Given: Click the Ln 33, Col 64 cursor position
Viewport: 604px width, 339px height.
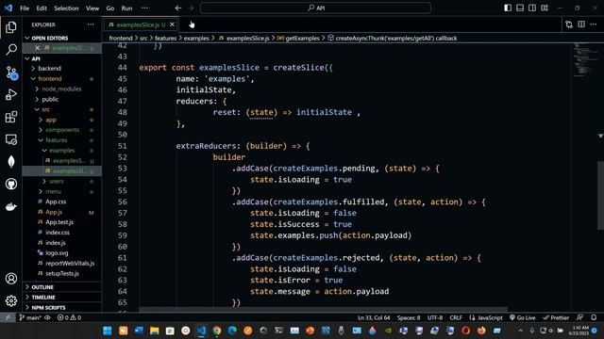Looking at the screenshot, I should [374, 317].
